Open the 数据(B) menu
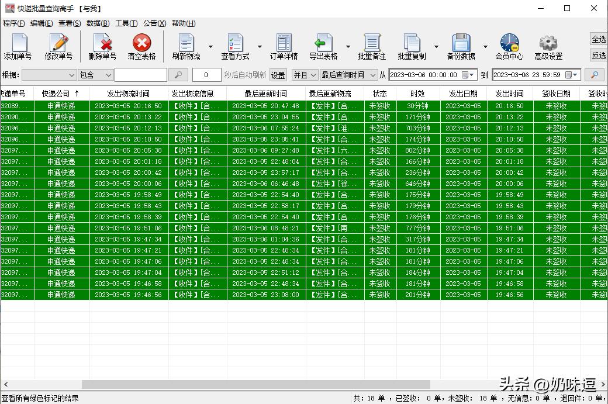608x404 pixels. coord(98,23)
